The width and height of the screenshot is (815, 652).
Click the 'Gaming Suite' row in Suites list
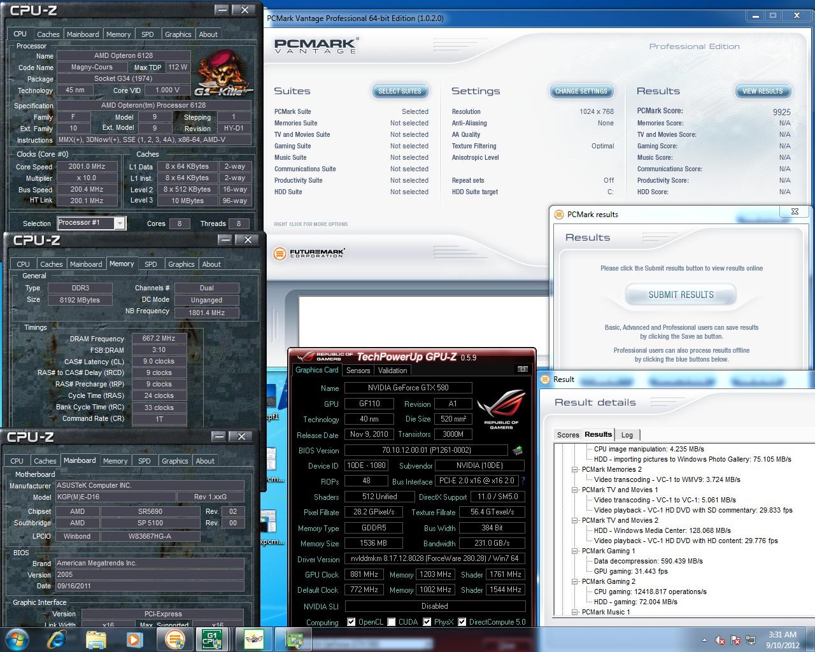[x=351, y=146]
